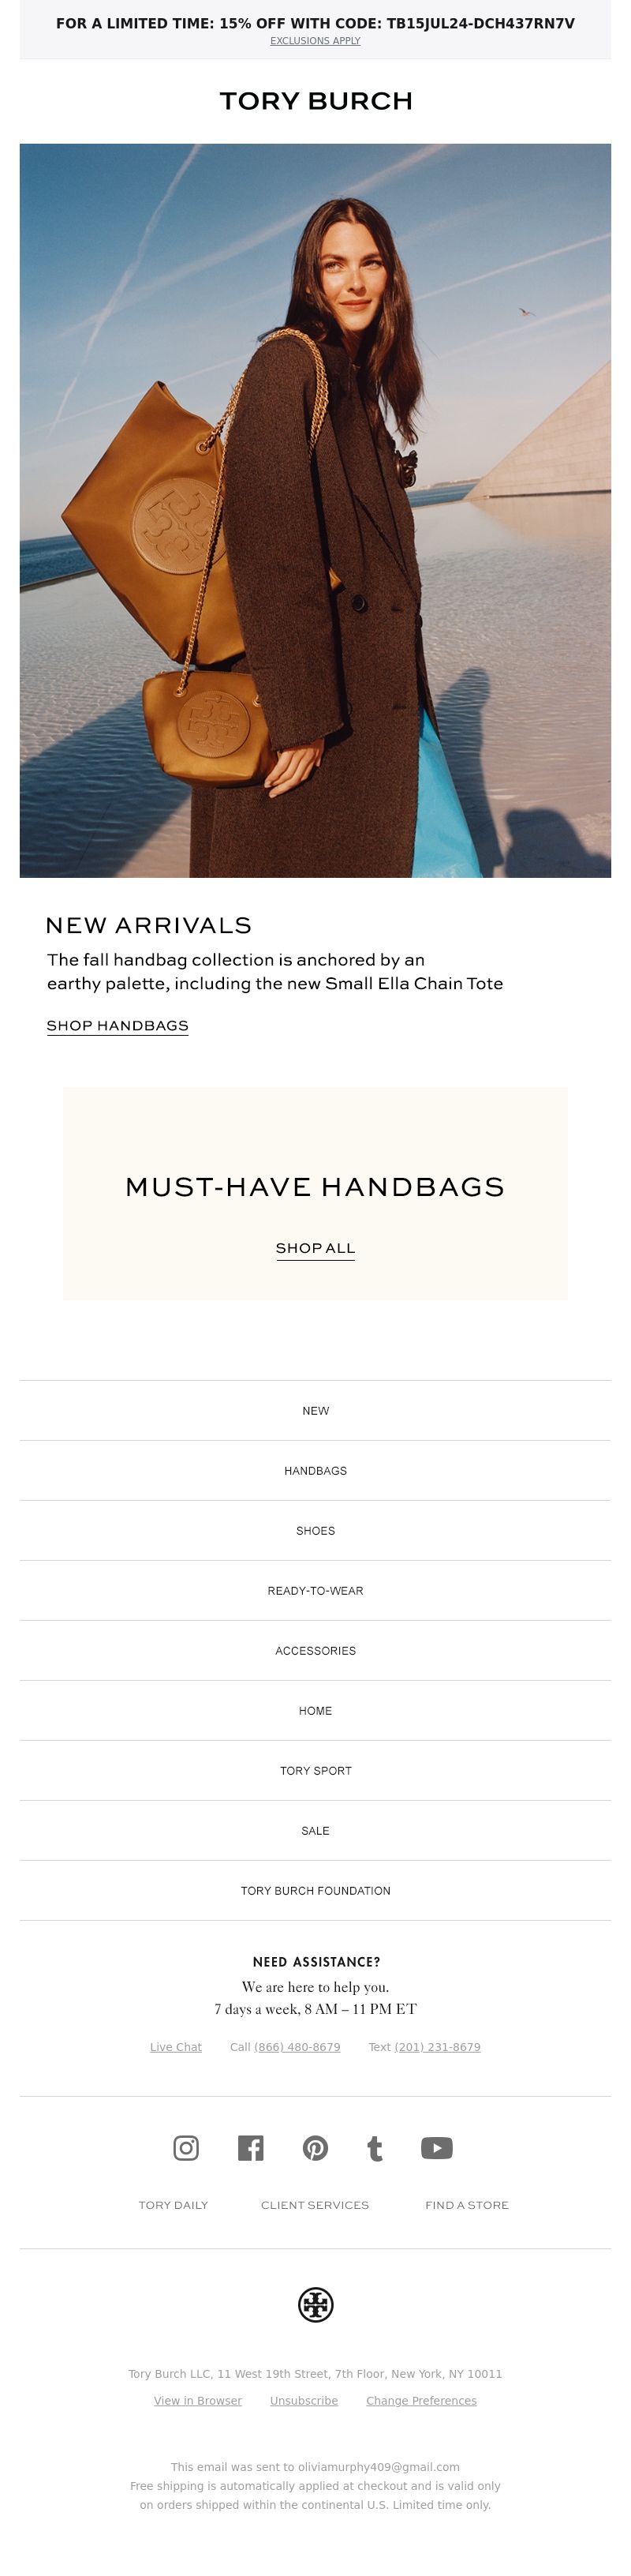Viewport: 631px width, 2576px height.
Task: Select READY-TO-WEAR in the navigation list
Action: click(315, 1591)
